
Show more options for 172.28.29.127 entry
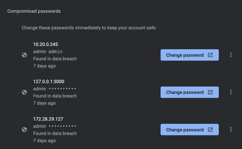click(x=231, y=129)
